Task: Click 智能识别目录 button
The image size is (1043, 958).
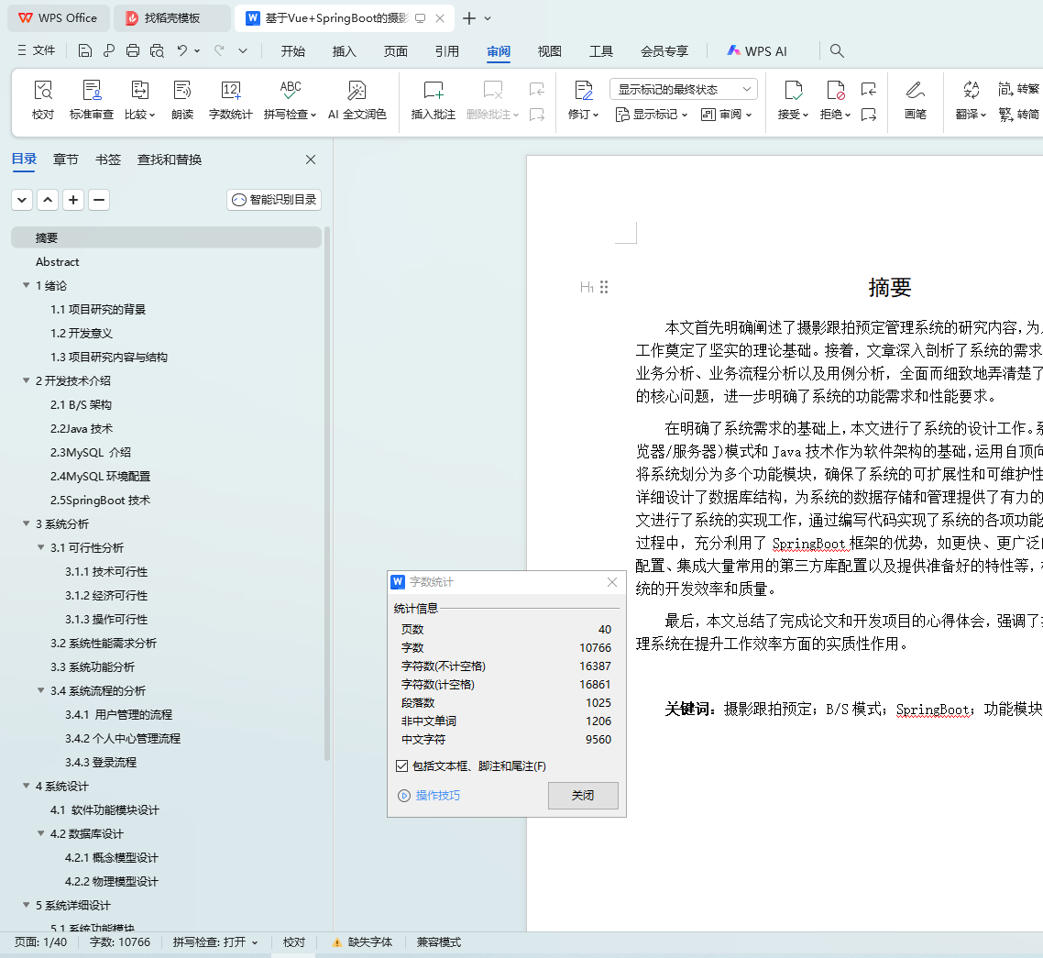Action: click(x=274, y=200)
